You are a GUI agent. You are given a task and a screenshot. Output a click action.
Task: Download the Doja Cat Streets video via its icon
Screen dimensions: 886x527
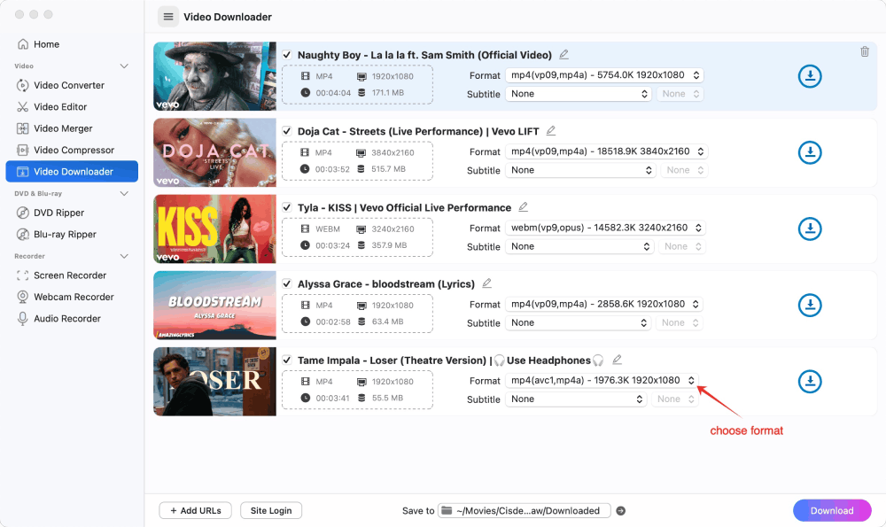click(810, 152)
